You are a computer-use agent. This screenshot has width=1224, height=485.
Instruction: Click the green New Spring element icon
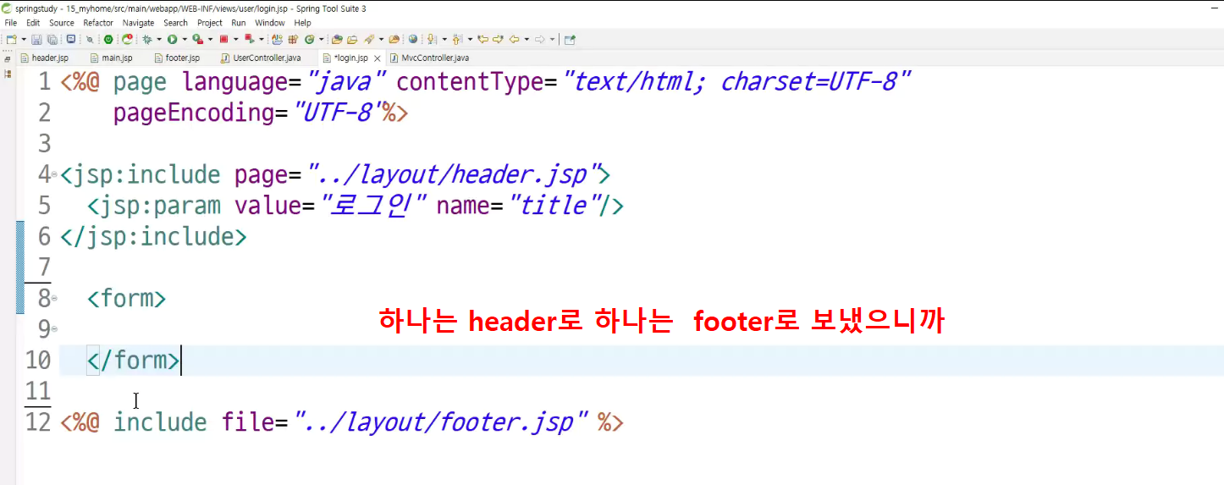pos(309,39)
